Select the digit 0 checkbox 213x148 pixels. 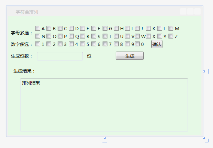coord(137,44)
